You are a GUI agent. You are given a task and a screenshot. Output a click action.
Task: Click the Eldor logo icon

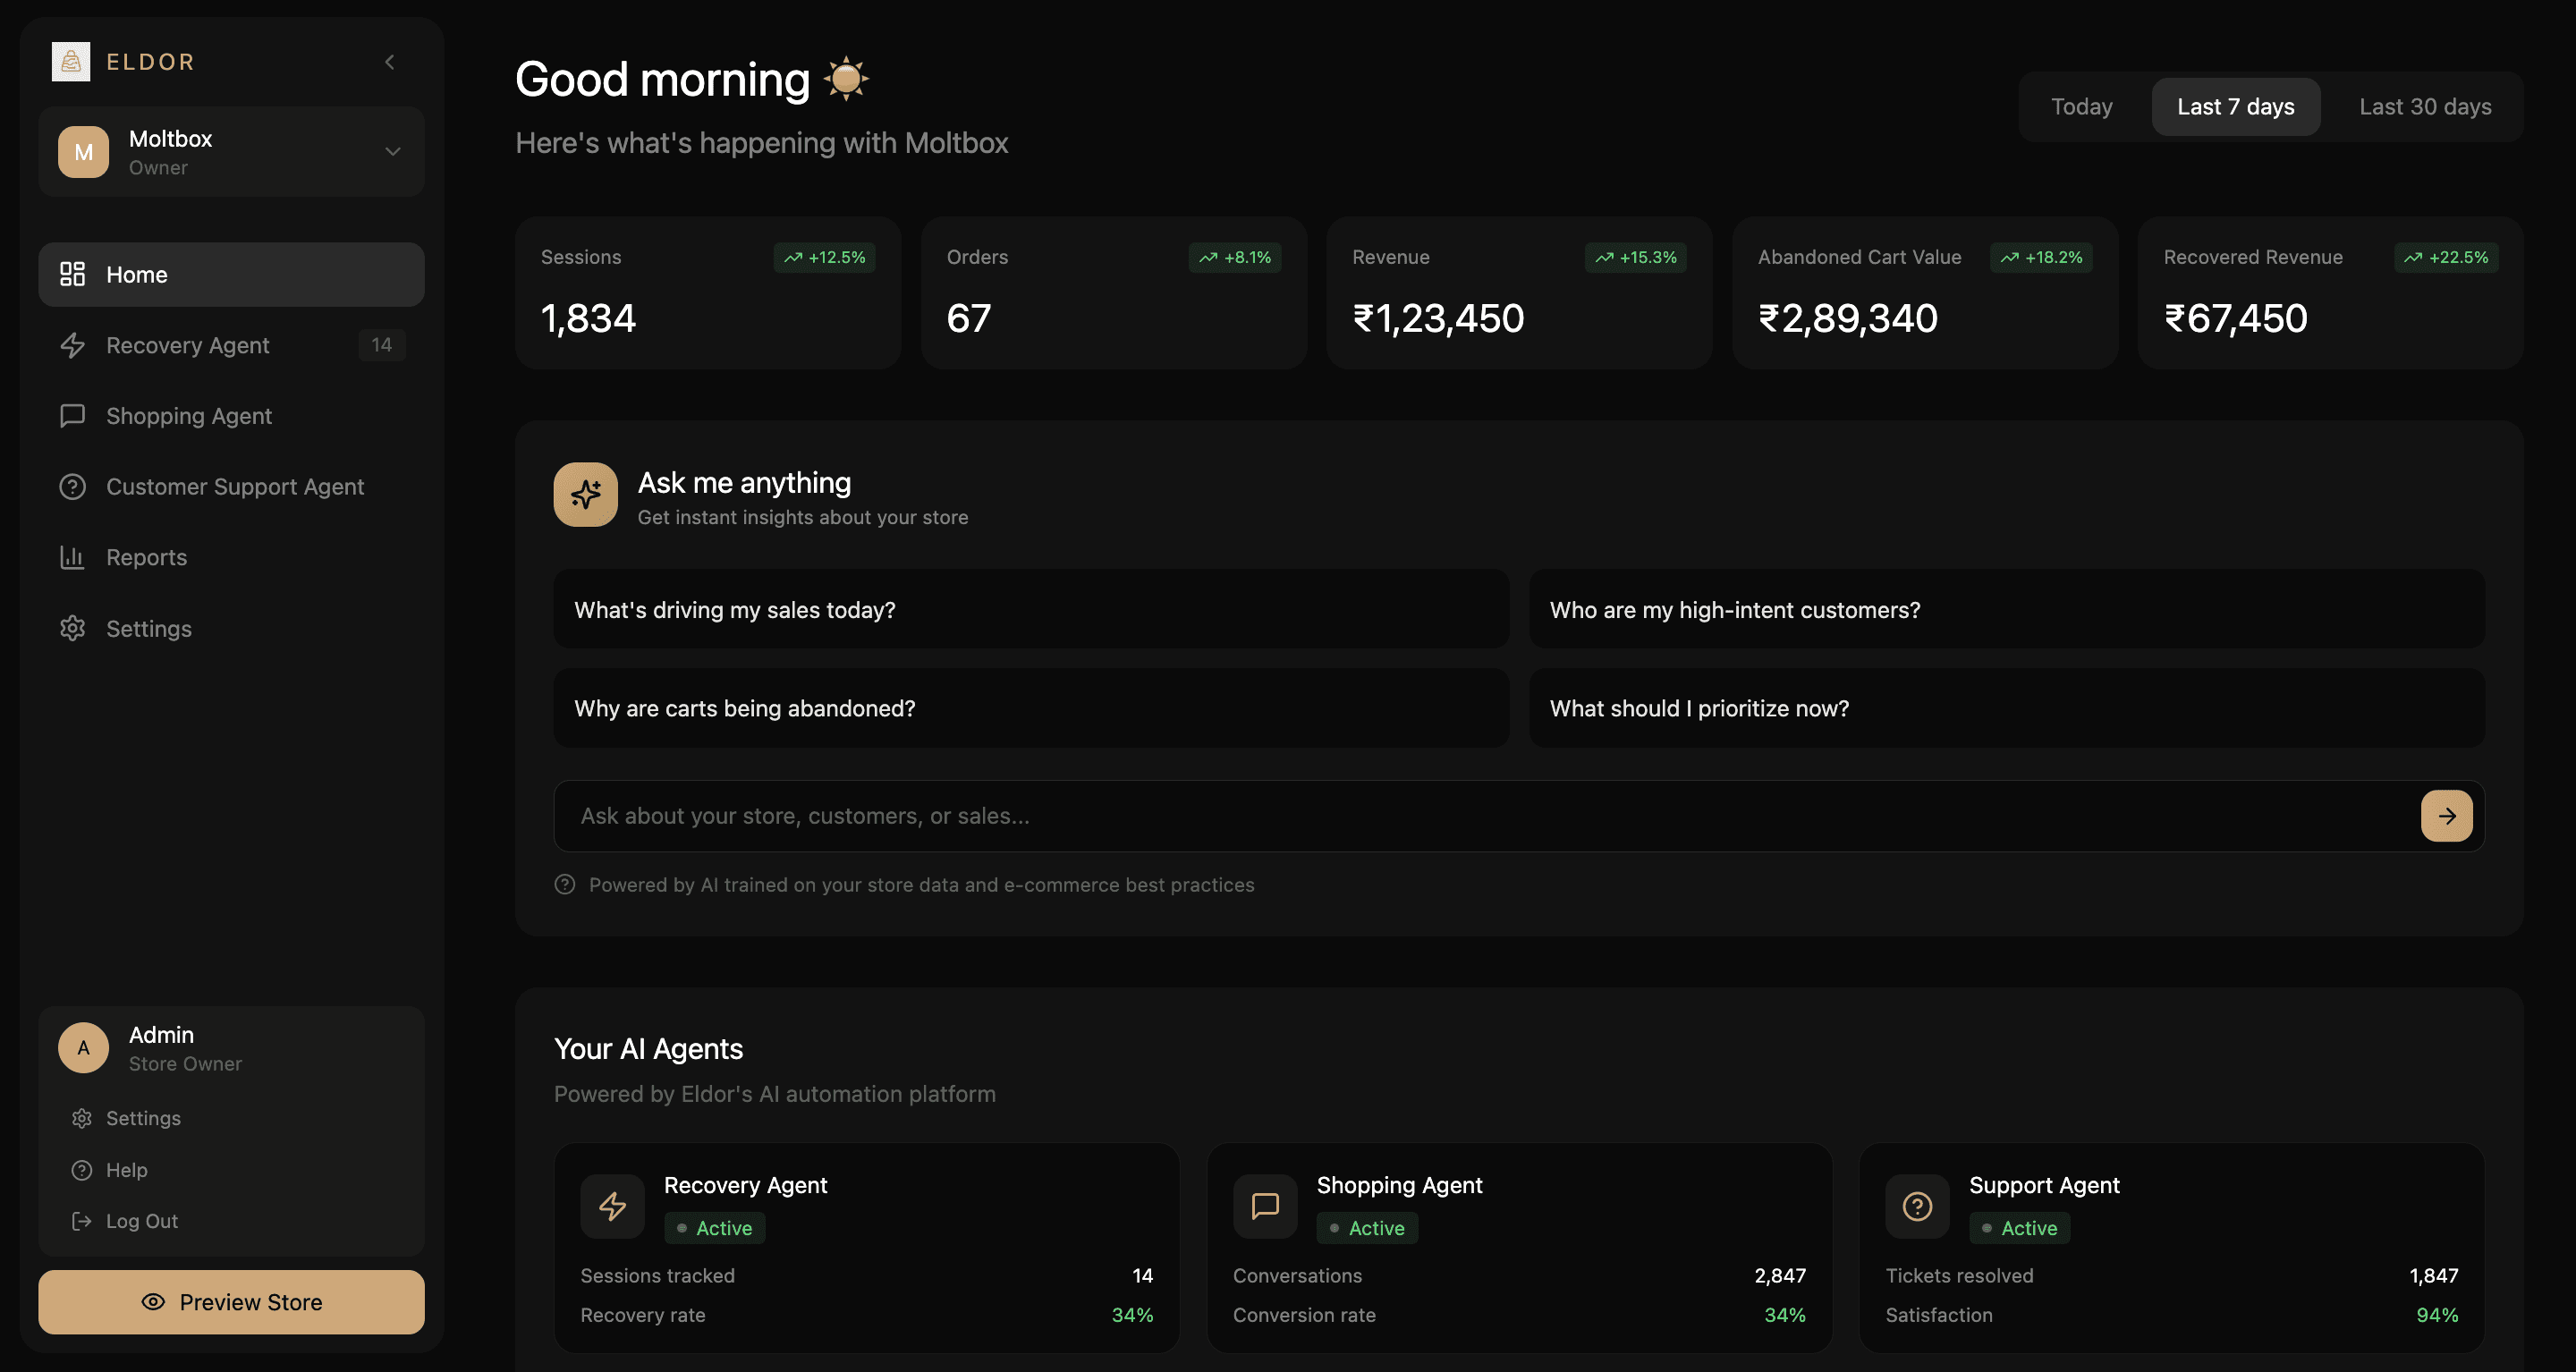click(71, 62)
